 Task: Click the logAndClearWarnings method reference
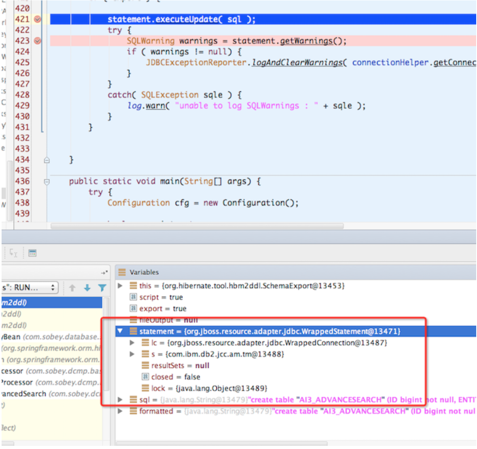pyautogui.click(x=297, y=63)
